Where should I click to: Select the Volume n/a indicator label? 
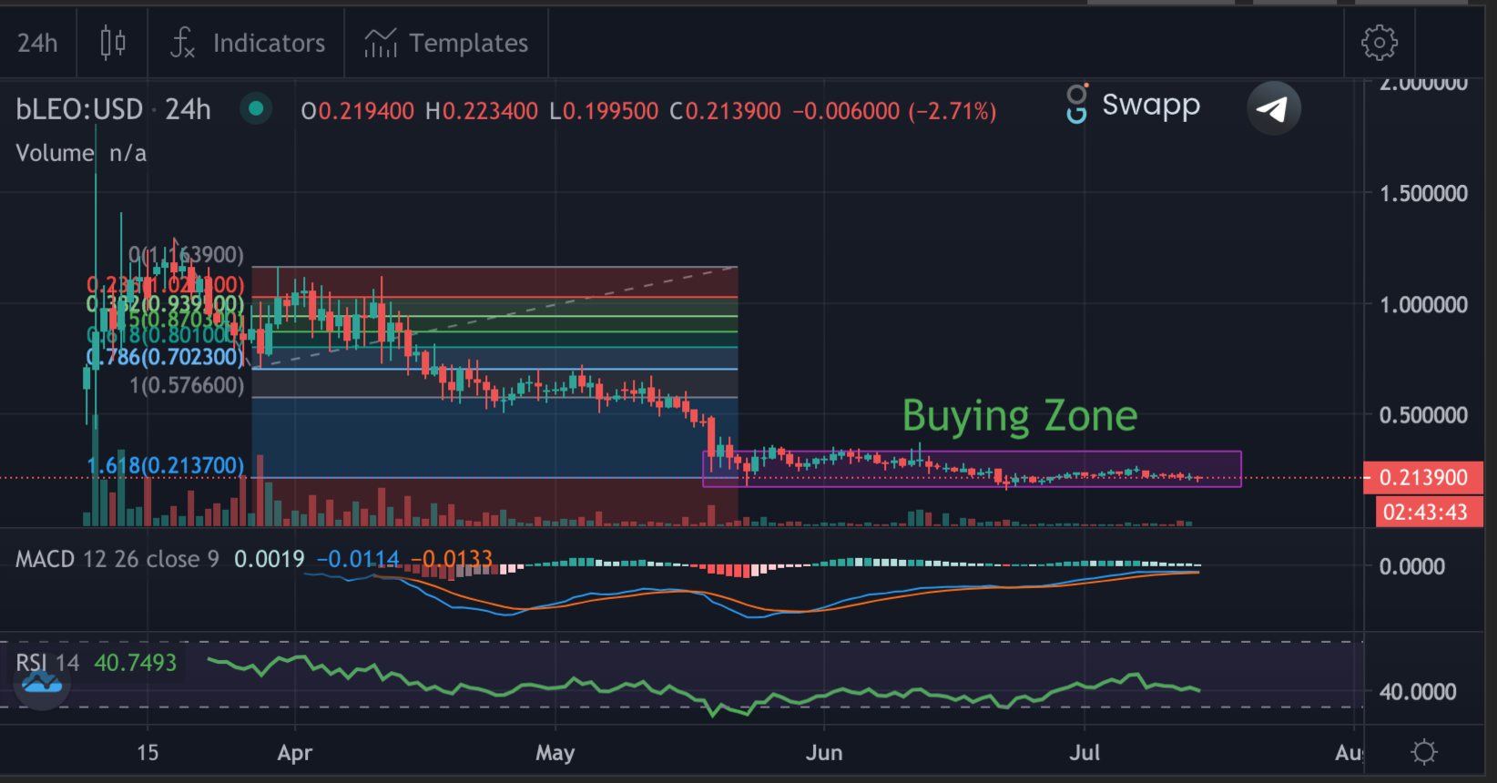click(x=81, y=153)
